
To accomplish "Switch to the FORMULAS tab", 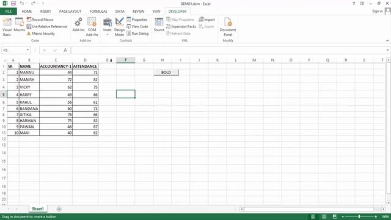I will pos(98,12).
